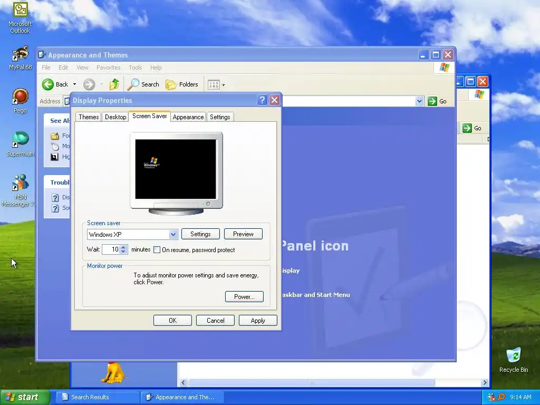Click Appearance and Themes taskbar button

182,397
